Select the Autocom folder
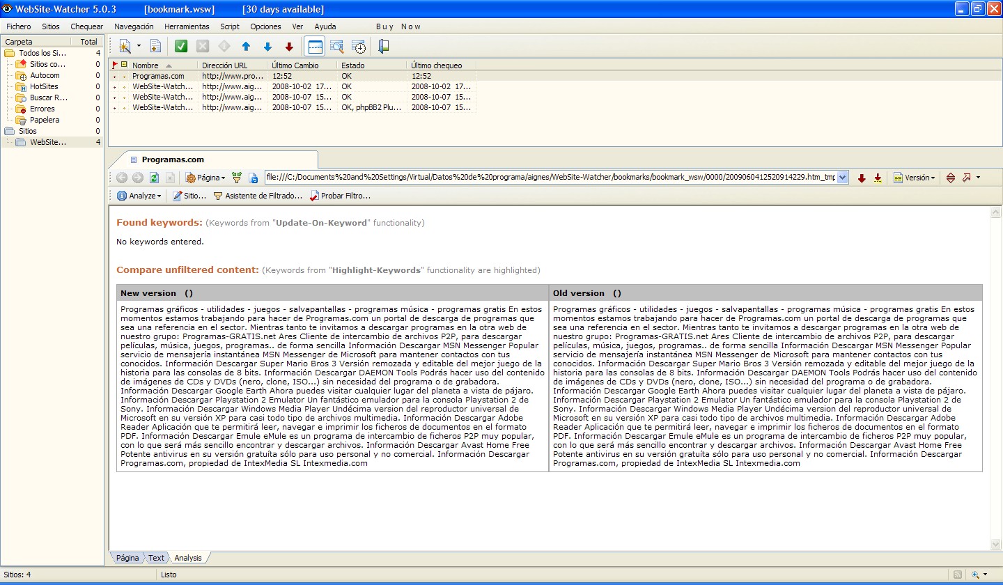Screen dimensions: 1003x585 coord(45,75)
